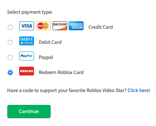Click the 'Redeem Roblox Card' text label
This screenshot has height=126, width=156.
(61, 72)
